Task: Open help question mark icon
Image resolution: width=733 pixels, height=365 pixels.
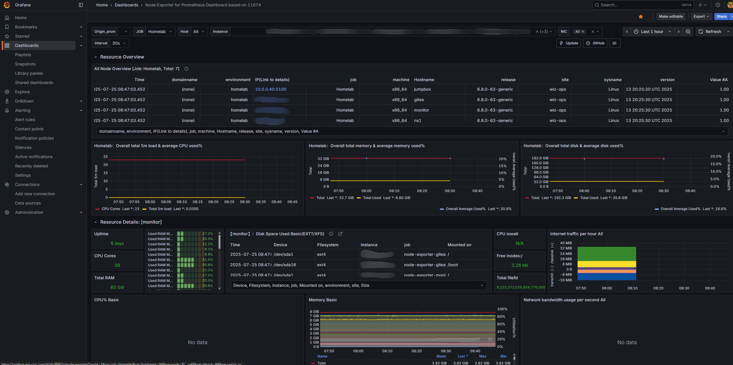Action: click(718, 5)
